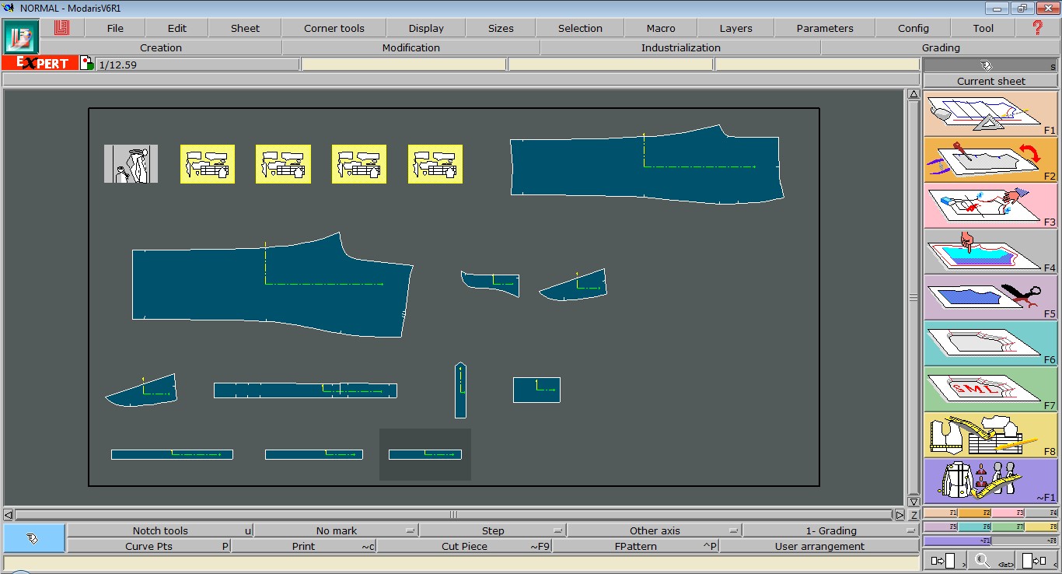Open the Corner tools menu
This screenshot has width=1062, height=574.
pos(334,28)
